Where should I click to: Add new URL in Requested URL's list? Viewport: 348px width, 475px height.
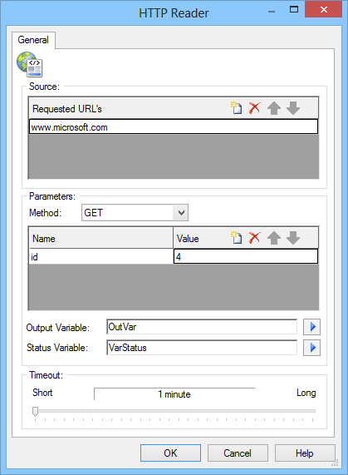(x=236, y=108)
